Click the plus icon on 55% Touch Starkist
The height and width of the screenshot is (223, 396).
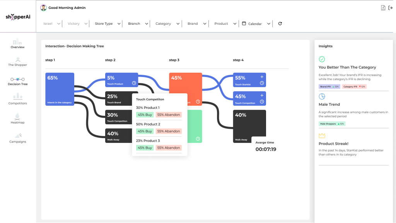262,77
